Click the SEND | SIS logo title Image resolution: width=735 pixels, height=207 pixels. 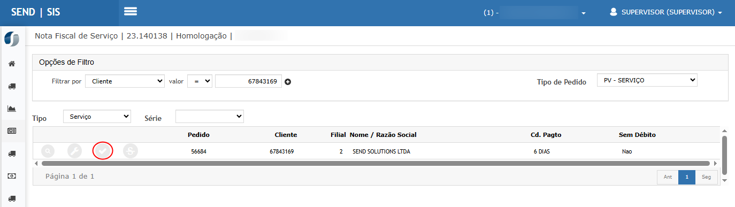pyautogui.click(x=36, y=12)
